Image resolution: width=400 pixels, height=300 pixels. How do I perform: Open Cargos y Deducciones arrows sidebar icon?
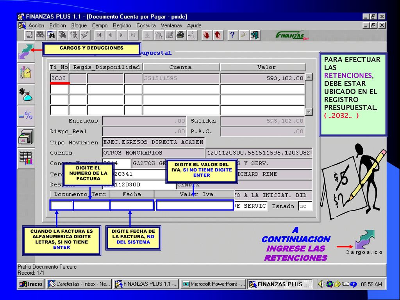pos(26,52)
